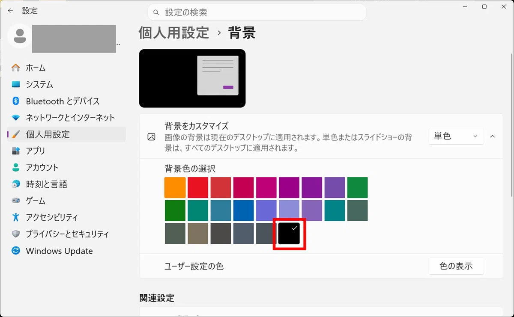This screenshot has width=514, height=317.
Task: Choose the bright red swatch next to orange
Action: 198,187
